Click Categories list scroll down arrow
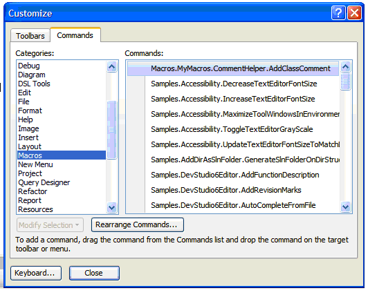 click(112, 207)
